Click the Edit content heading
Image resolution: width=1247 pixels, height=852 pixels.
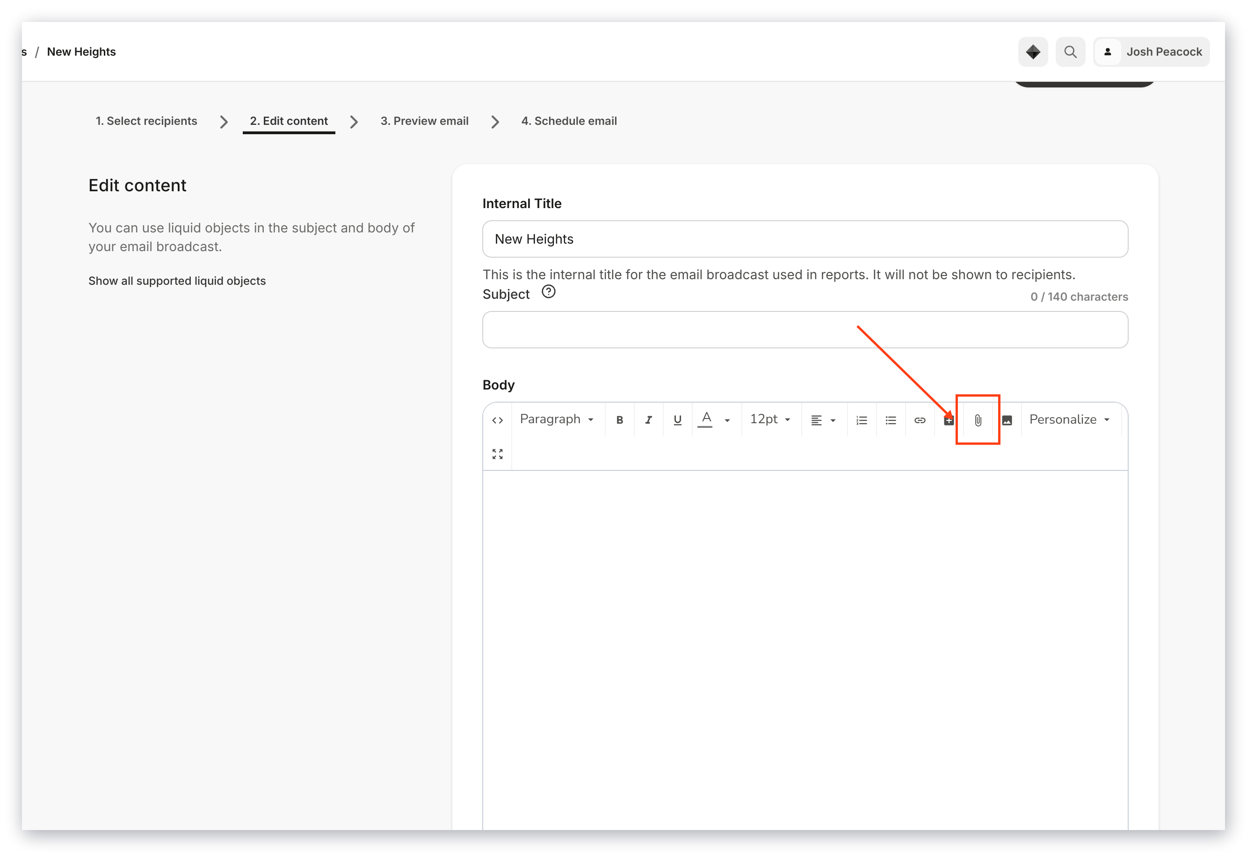pos(138,185)
